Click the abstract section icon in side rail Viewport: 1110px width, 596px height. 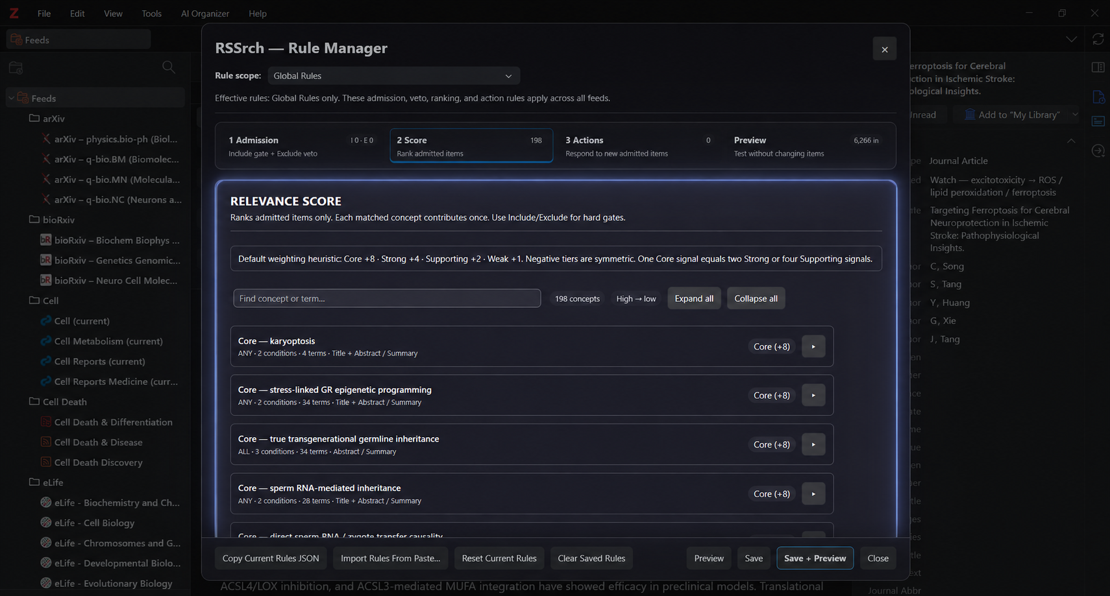pyautogui.click(x=1098, y=121)
